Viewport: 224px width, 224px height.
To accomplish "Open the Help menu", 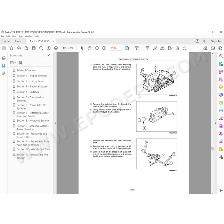I will coord(37,36).
